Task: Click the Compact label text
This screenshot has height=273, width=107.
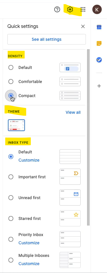Action: pyautogui.click(x=27, y=96)
